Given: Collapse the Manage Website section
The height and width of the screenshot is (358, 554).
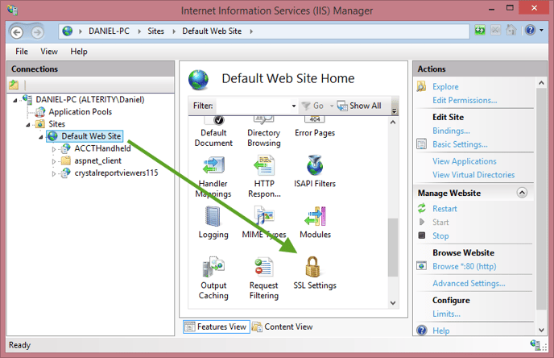Looking at the screenshot, I should click(x=522, y=193).
